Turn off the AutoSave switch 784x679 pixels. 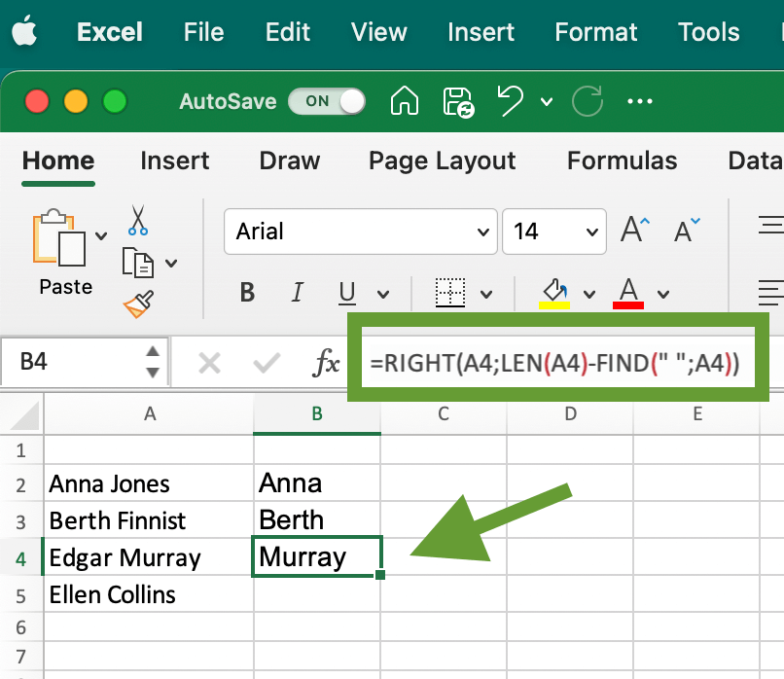click(x=327, y=101)
